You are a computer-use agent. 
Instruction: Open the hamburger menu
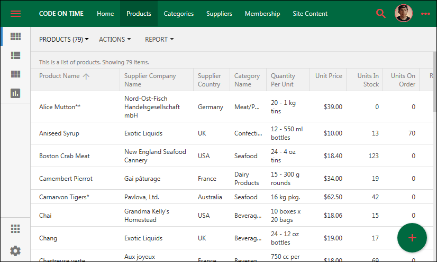tap(16, 14)
